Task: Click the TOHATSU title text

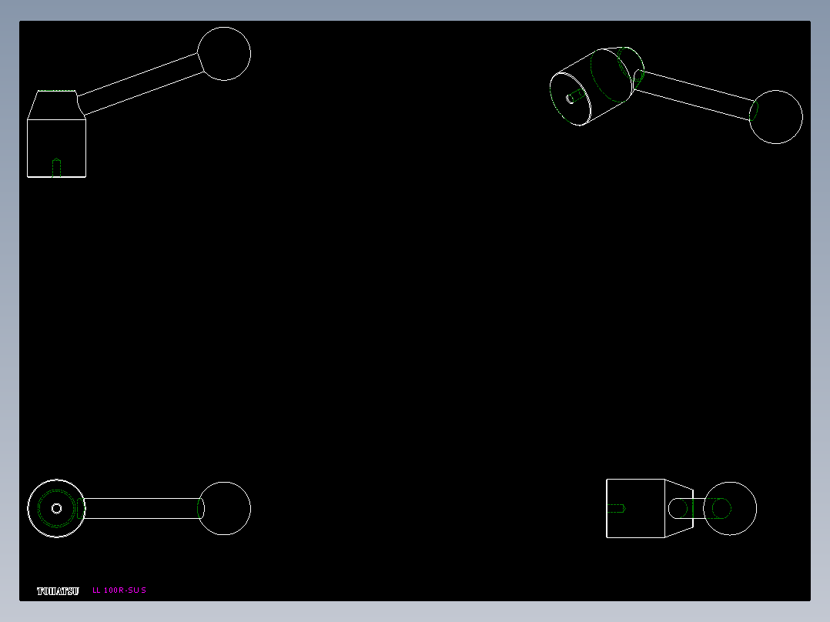Action: point(58,590)
